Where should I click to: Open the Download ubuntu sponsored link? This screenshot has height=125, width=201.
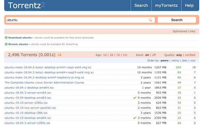(20, 37)
